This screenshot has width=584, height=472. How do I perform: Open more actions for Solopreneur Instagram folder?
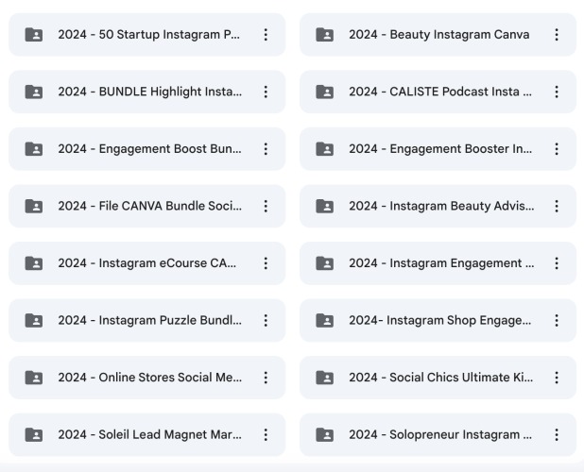(557, 434)
